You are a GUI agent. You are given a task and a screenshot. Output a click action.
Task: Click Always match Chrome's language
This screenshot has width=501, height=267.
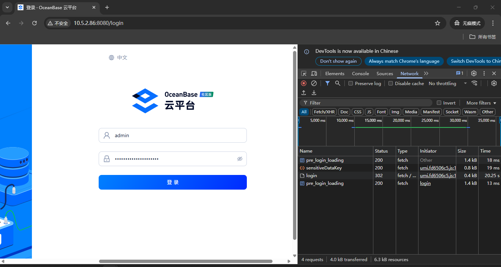point(404,61)
